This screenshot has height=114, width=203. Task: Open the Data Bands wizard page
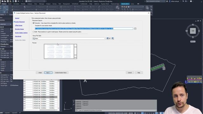point(18,36)
